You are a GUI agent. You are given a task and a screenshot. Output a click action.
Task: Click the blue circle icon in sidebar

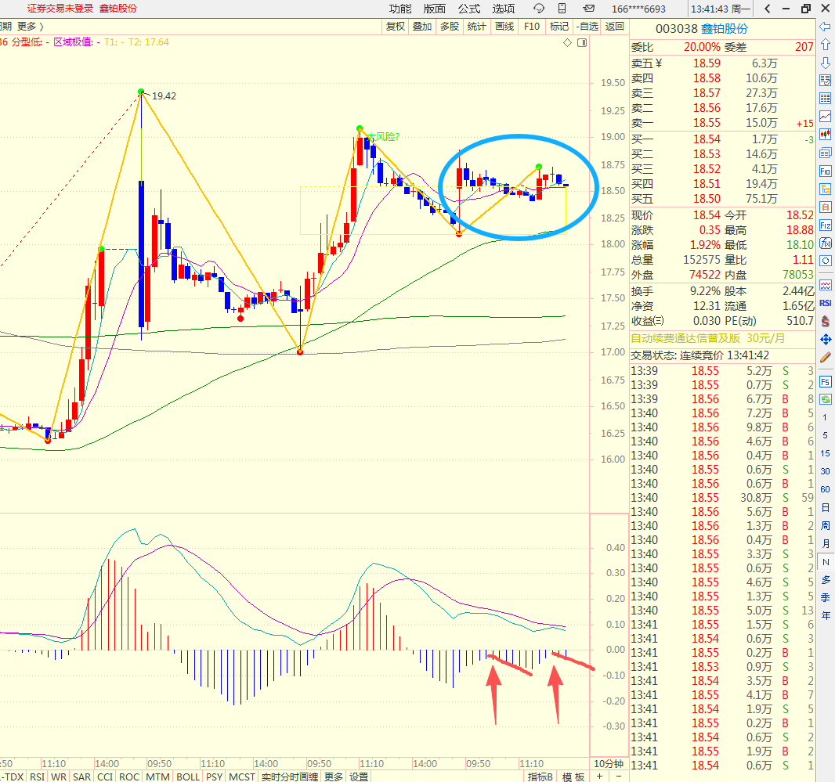tap(825, 261)
